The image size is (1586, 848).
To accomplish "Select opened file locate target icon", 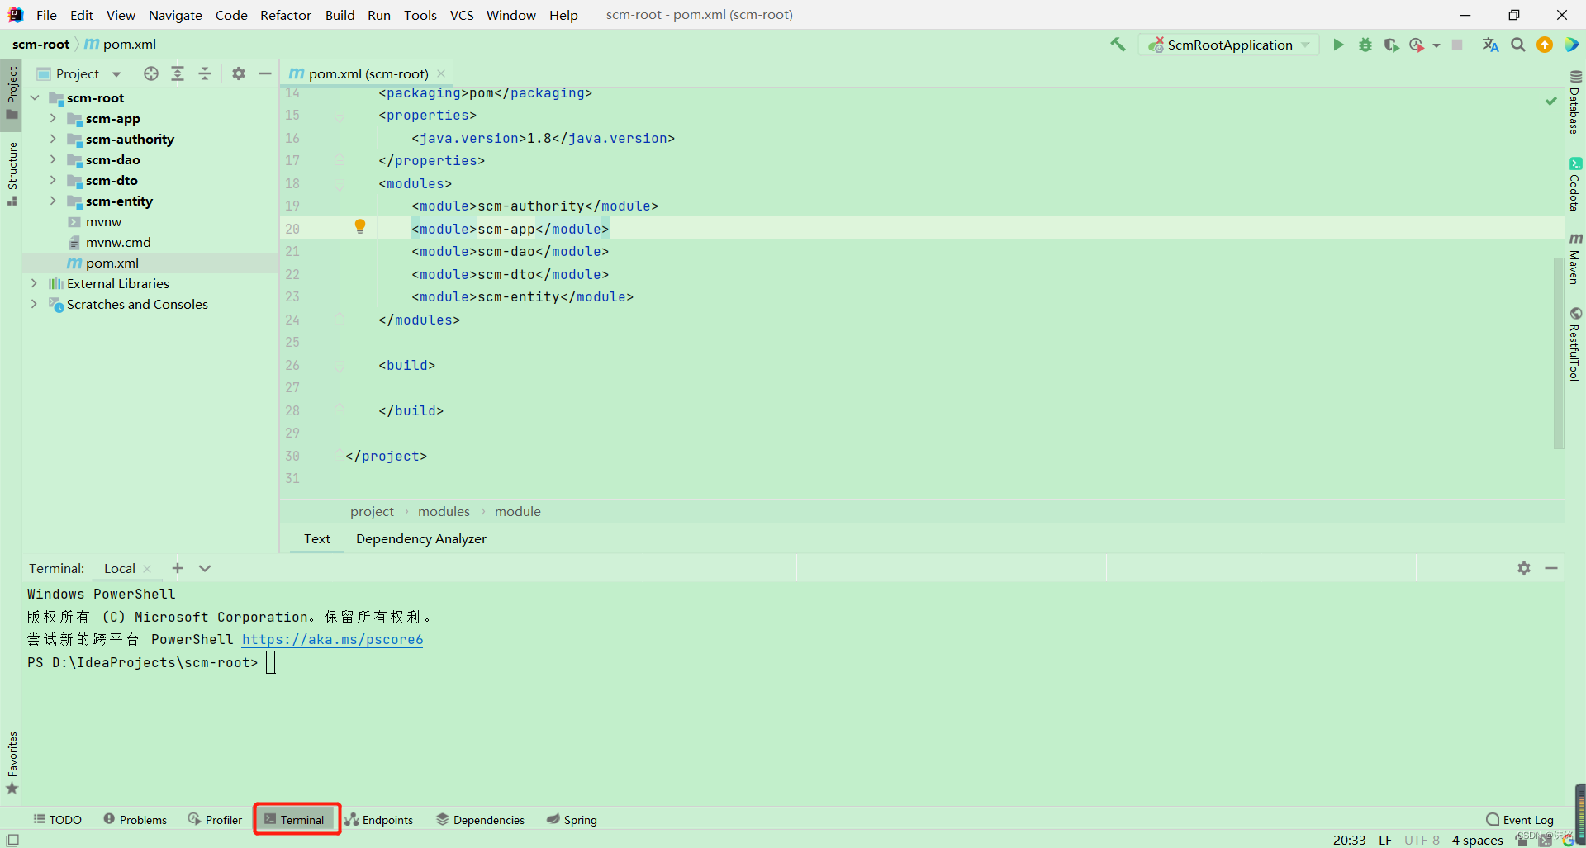I will click(151, 73).
